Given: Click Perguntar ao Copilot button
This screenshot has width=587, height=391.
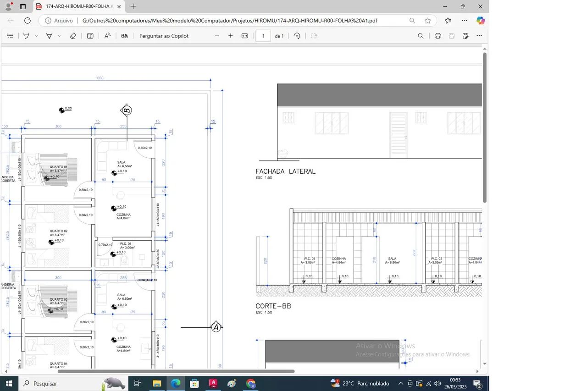Looking at the screenshot, I should pyautogui.click(x=164, y=36).
